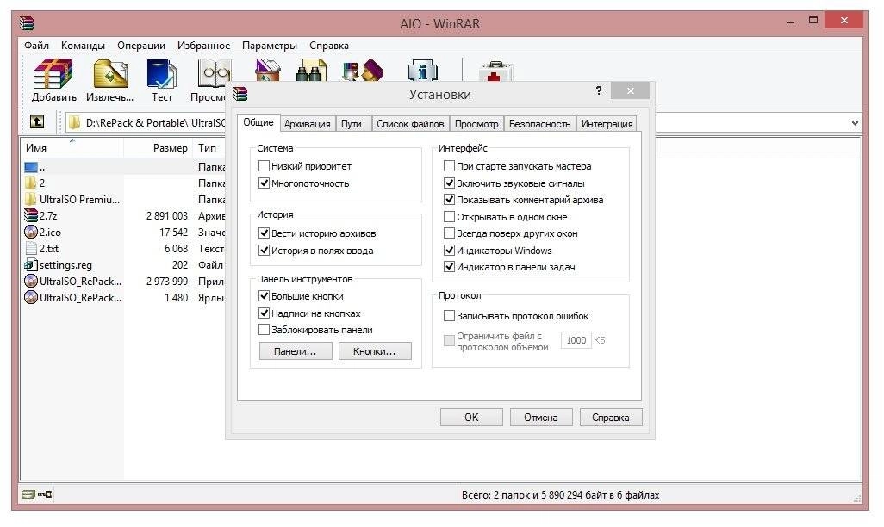Sort by the Размер column header
Image resolution: width=884 pixels, height=527 pixels.
(x=158, y=147)
